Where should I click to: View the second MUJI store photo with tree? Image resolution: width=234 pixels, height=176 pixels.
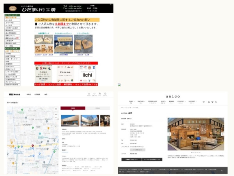pyautogui.click(x=90, y=120)
